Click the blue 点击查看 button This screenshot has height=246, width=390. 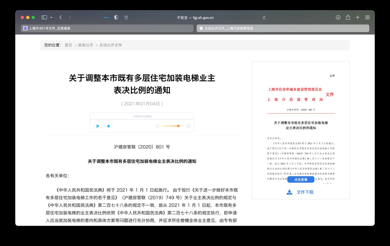[301, 180]
